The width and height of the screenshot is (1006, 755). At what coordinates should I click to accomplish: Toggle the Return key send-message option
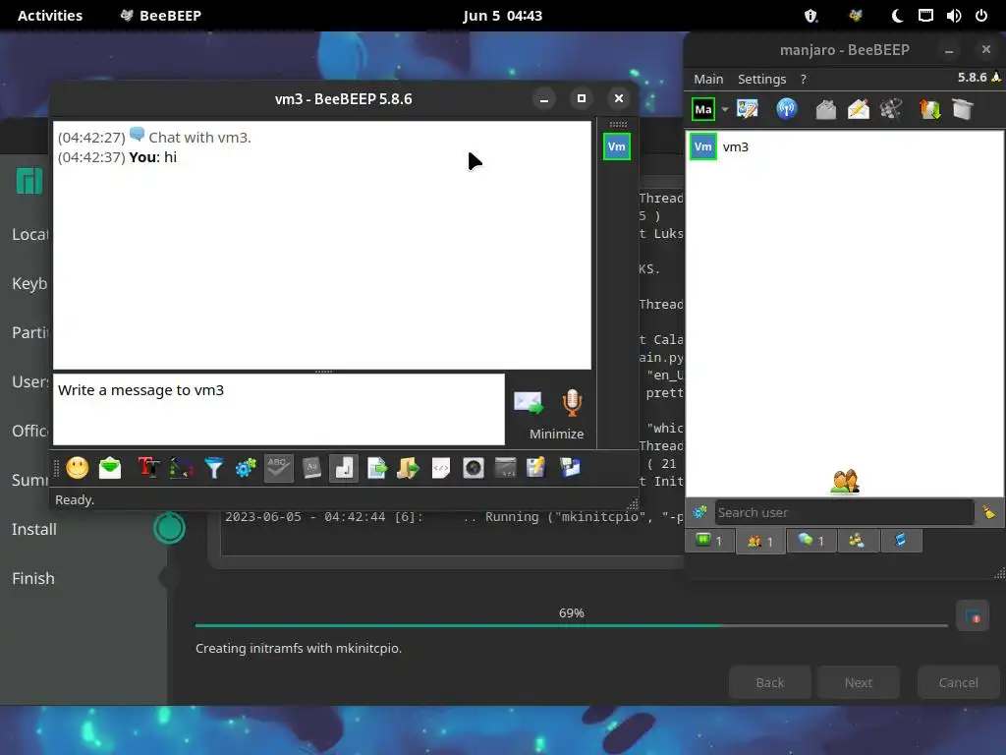coord(344,468)
